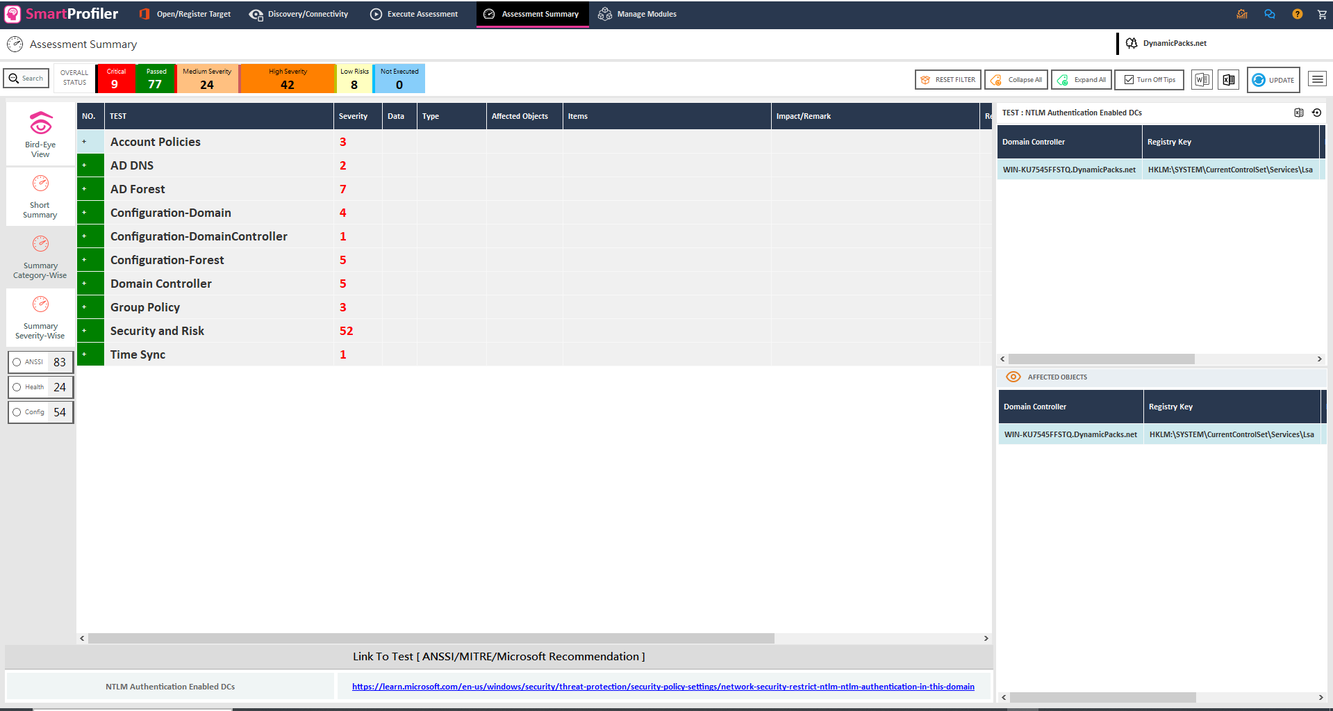1333x711 pixels.
Task: Click the UPDATE button
Action: click(1273, 80)
